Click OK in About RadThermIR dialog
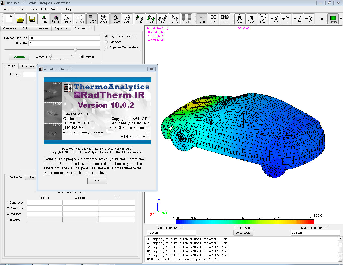This screenshot has width=343, height=265. (x=97, y=181)
